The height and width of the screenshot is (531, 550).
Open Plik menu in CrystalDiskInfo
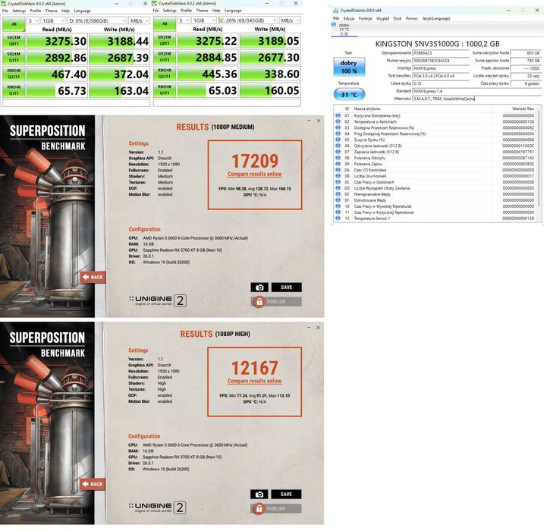coord(336,18)
